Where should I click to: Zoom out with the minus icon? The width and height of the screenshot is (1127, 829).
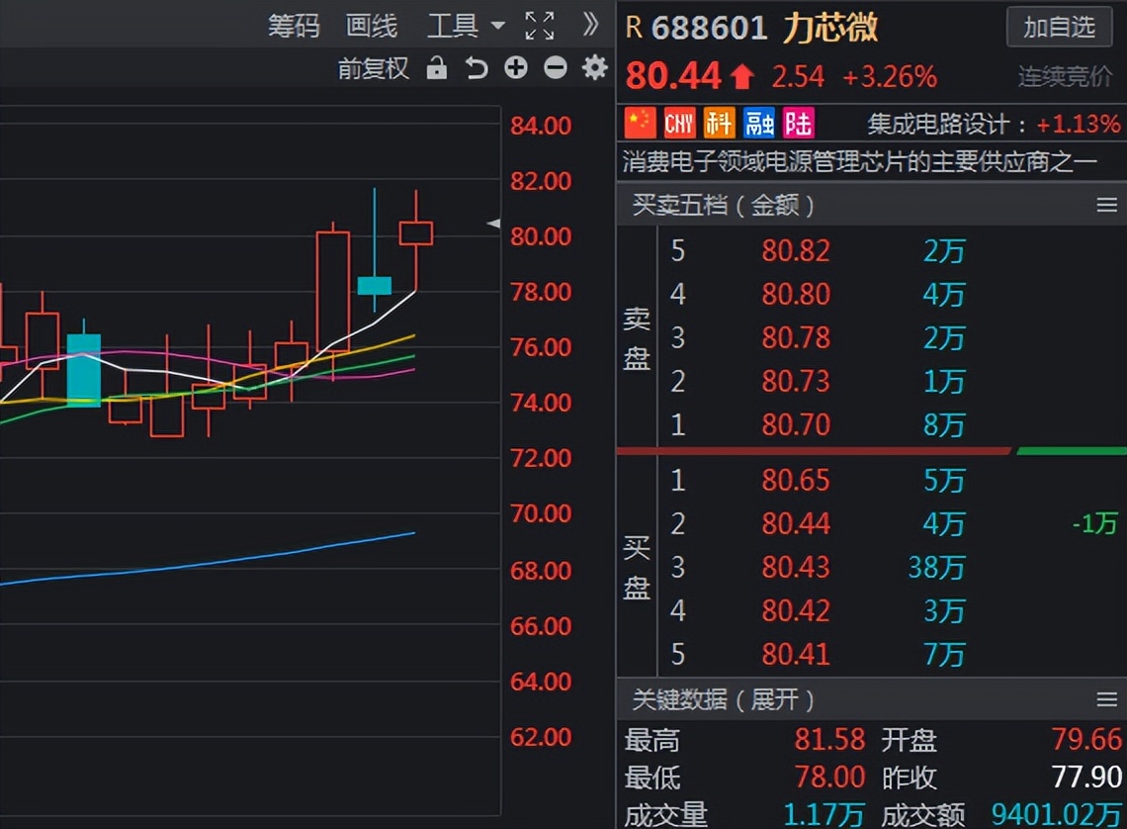[x=555, y=68]
